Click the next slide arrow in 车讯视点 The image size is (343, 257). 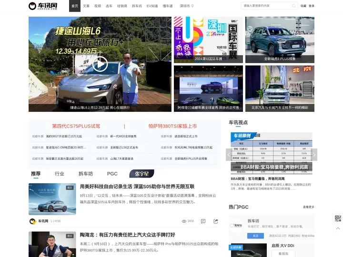point(314,155)
